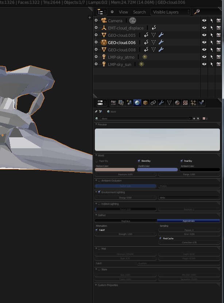Enable the Indirect Lighting checkbox
The height and width of the screenshot is (303, 224).
[99, 204]
